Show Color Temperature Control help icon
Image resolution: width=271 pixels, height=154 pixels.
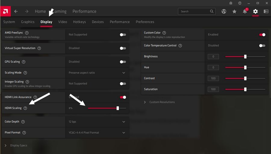pyautogui.click(x=180, y=46)
